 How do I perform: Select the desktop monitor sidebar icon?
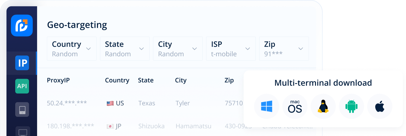(x=22, y=132)
